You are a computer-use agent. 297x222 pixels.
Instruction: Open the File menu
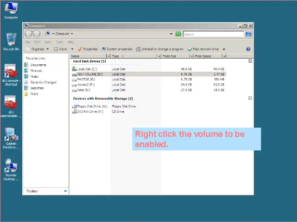pyautogui.click(x=28, y=42)
